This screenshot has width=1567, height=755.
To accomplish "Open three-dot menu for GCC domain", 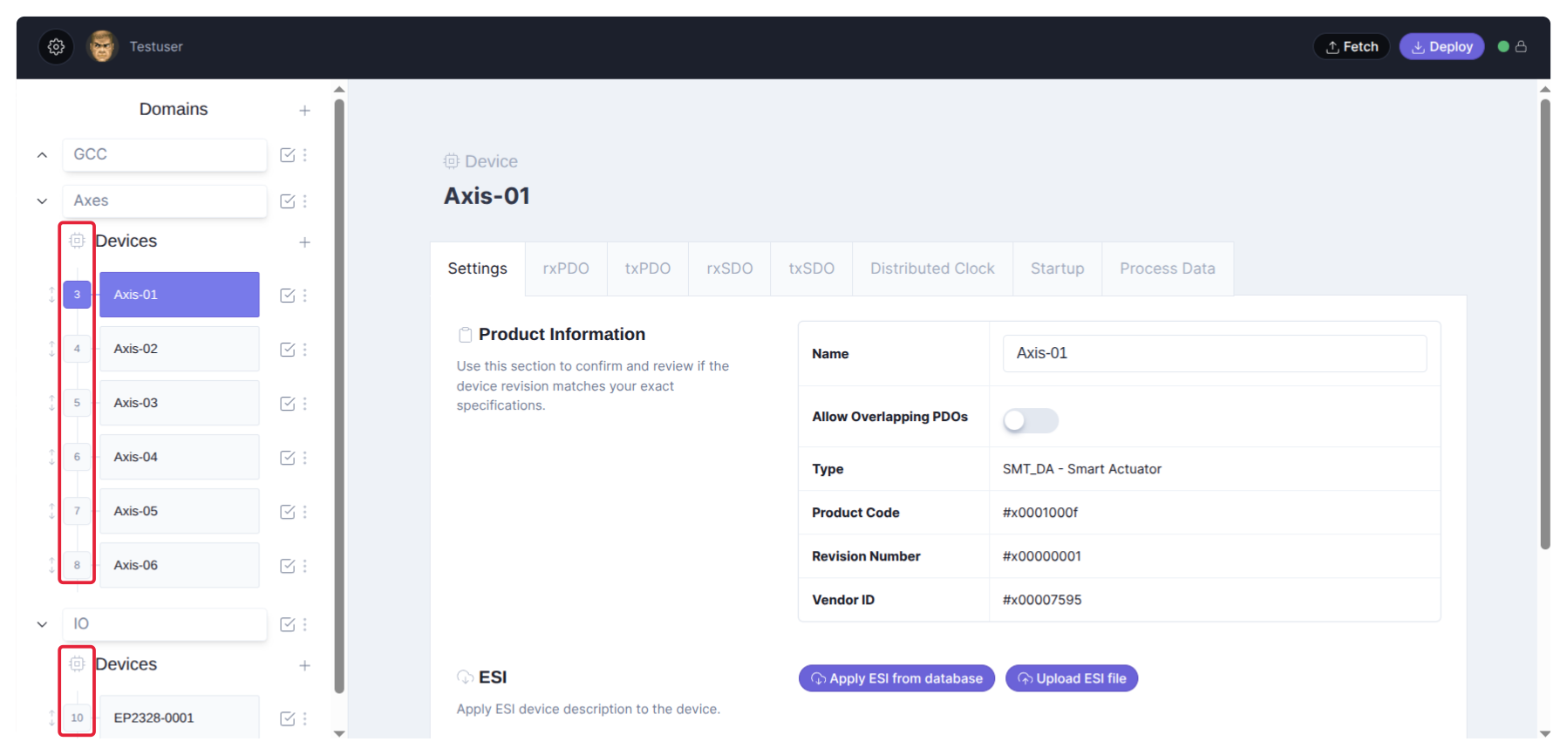I will (x=305, y=155).
